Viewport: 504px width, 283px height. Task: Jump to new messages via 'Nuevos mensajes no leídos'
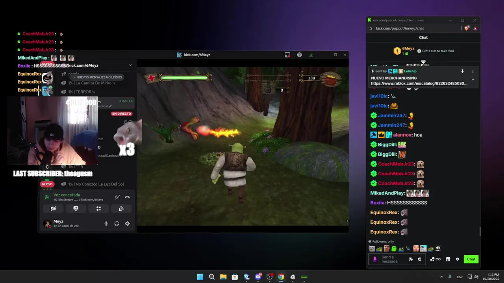point(97,77)
